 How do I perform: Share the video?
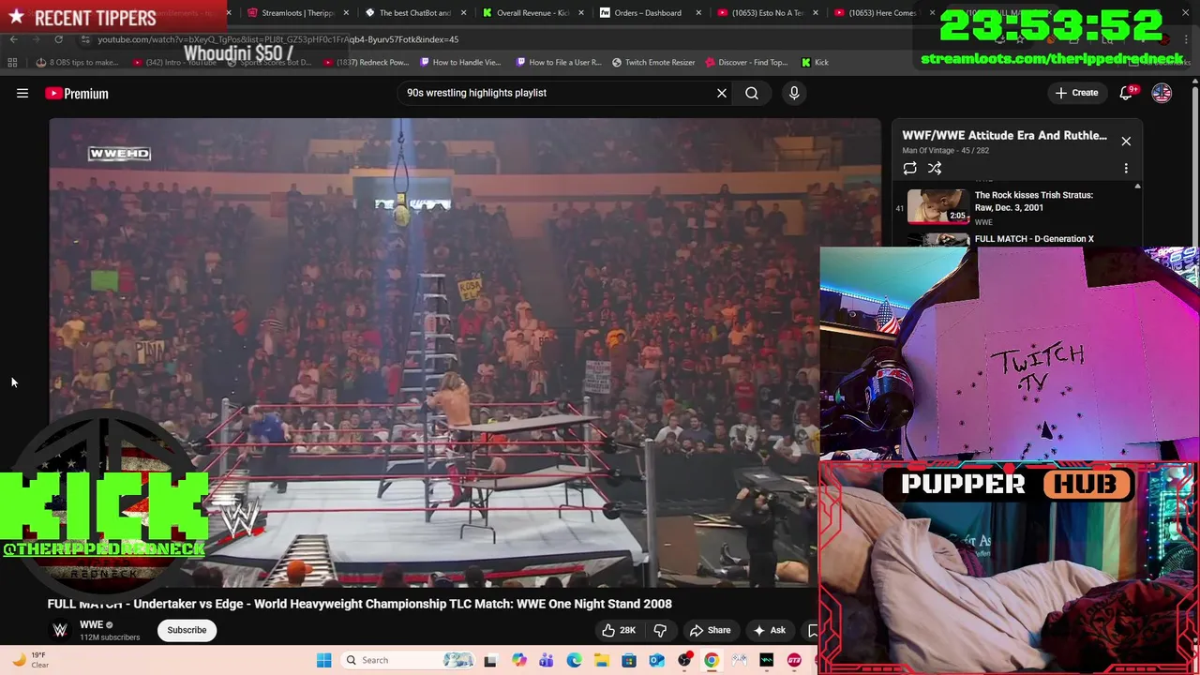point(710,630)
